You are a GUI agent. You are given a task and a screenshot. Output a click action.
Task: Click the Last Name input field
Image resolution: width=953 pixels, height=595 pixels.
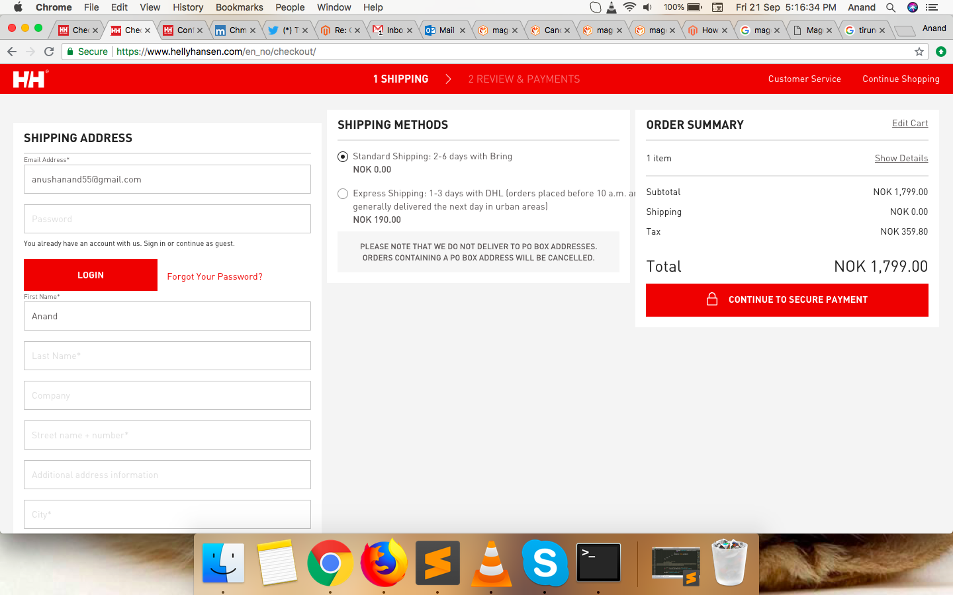click(x=167, y=356)
